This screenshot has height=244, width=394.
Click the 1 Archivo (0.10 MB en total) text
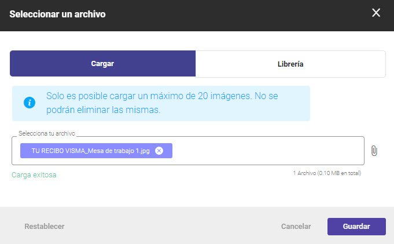pos(327,173)
